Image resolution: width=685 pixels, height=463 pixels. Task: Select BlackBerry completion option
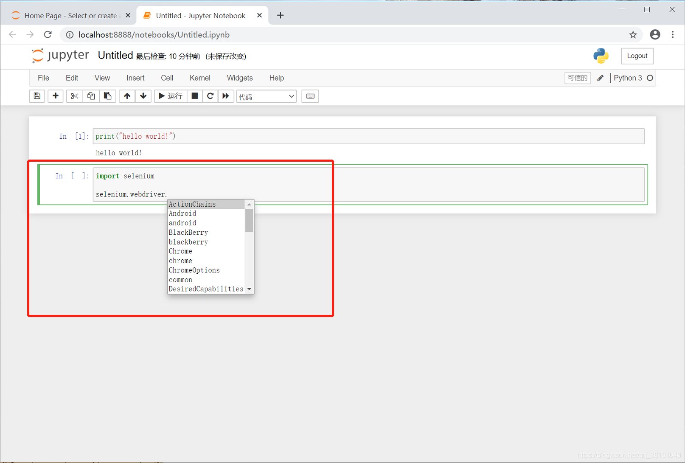pyautogui.click(x=206, y=233)
